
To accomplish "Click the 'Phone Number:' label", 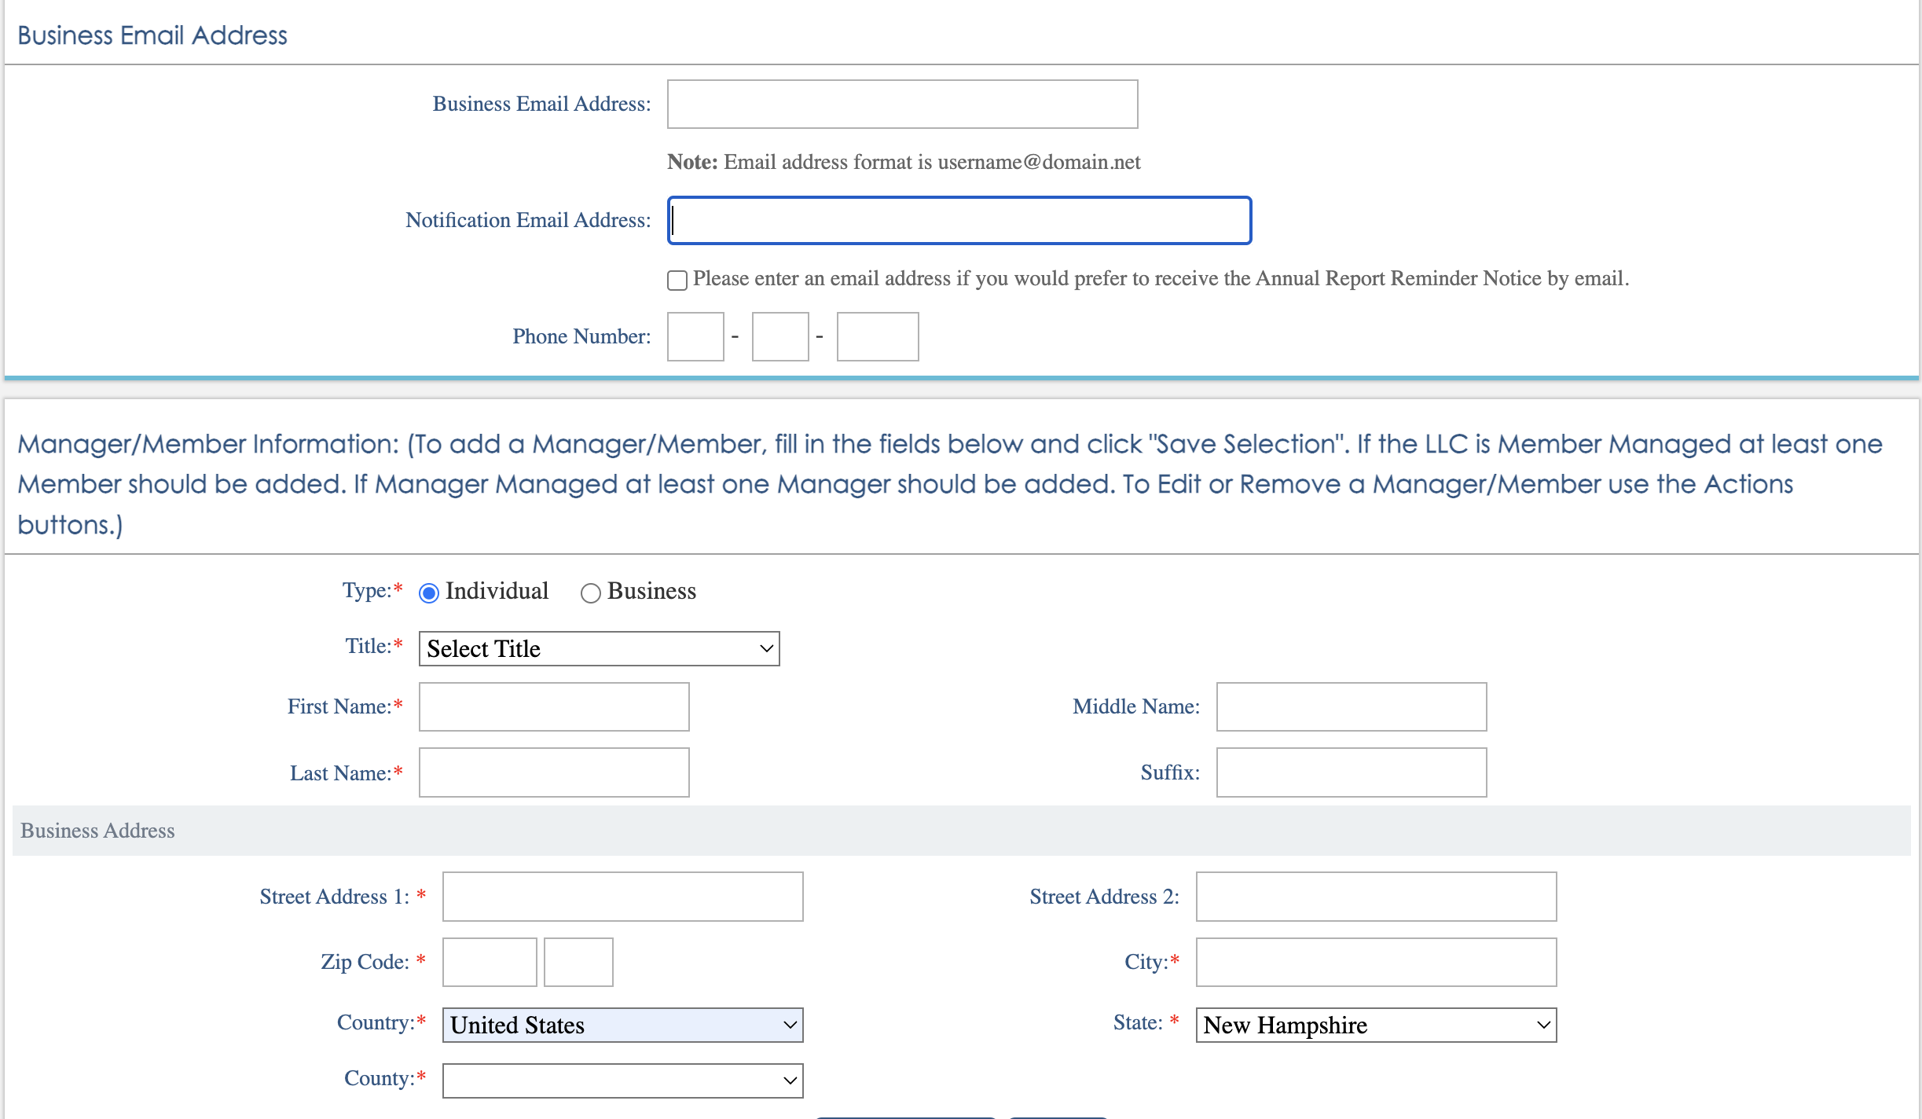I will click(581, 336).
